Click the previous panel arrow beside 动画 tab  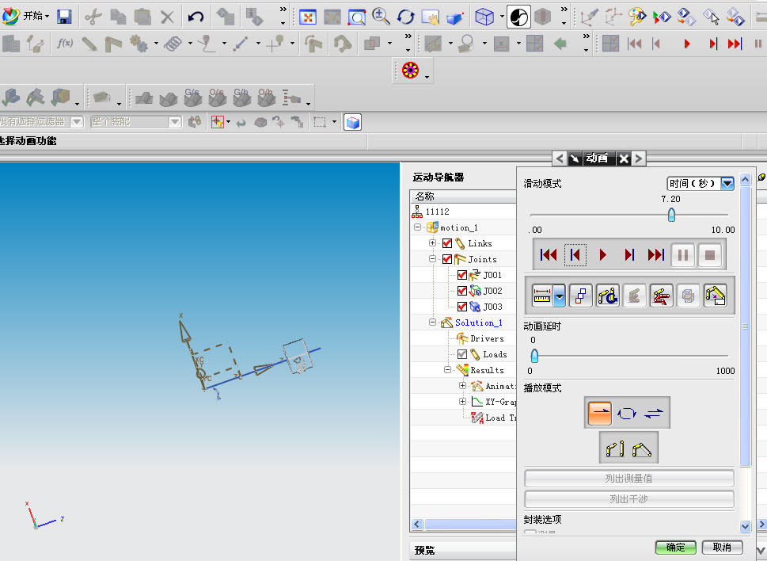click(560, 158)
